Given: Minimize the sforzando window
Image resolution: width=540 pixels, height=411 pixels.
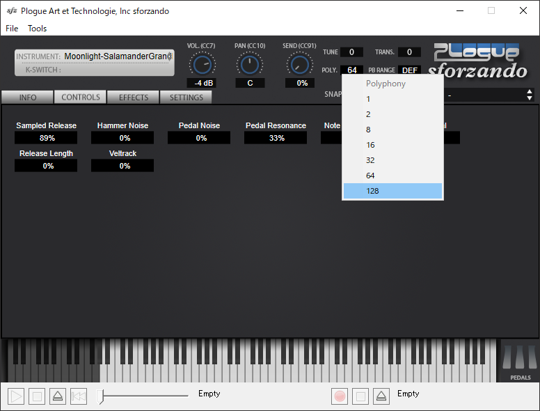Looking at the screenshot, I should tap(460, 10).
